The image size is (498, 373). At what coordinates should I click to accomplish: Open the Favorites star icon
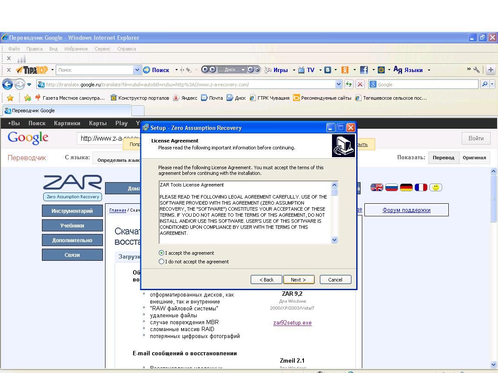10,98
